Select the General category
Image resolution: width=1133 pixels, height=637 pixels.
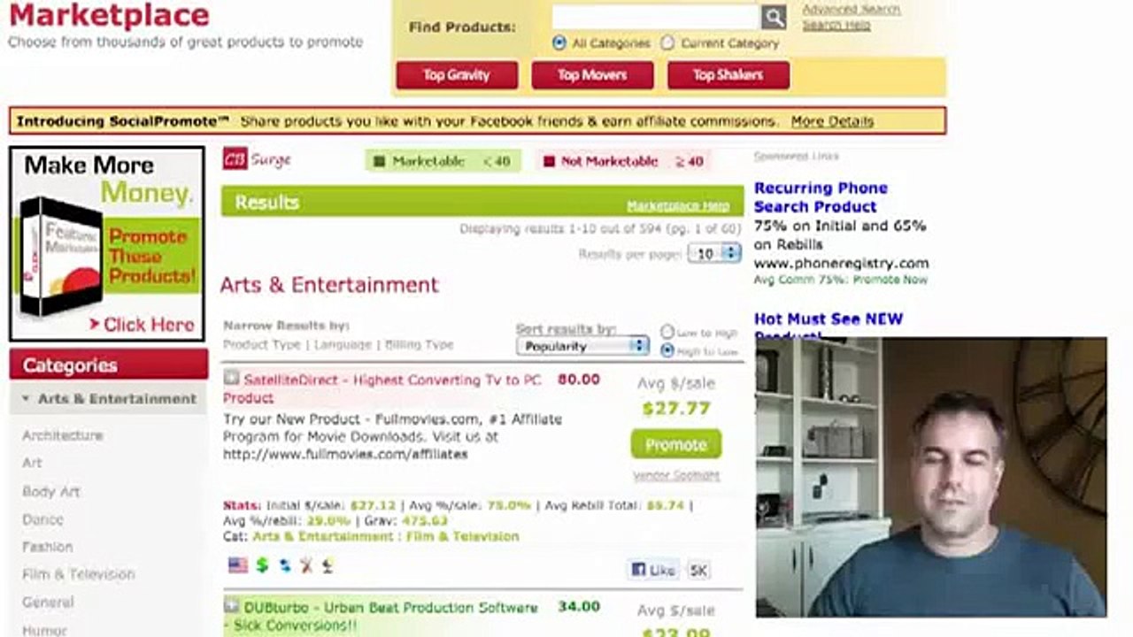point(48,602)
